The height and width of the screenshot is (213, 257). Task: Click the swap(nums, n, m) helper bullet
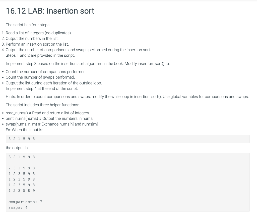coord(52,124)
